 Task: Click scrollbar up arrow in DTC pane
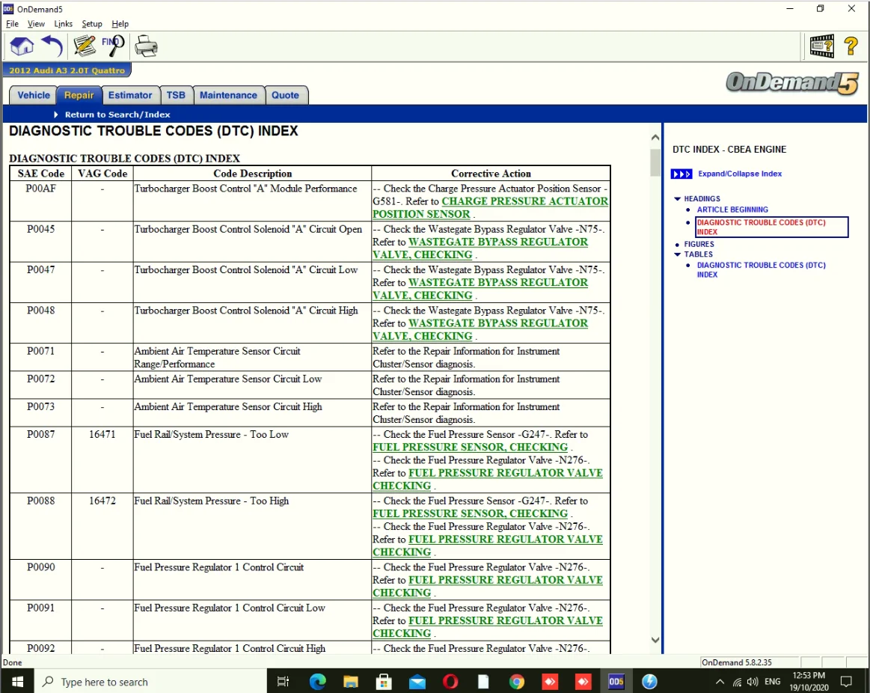(x=655, y=138)
